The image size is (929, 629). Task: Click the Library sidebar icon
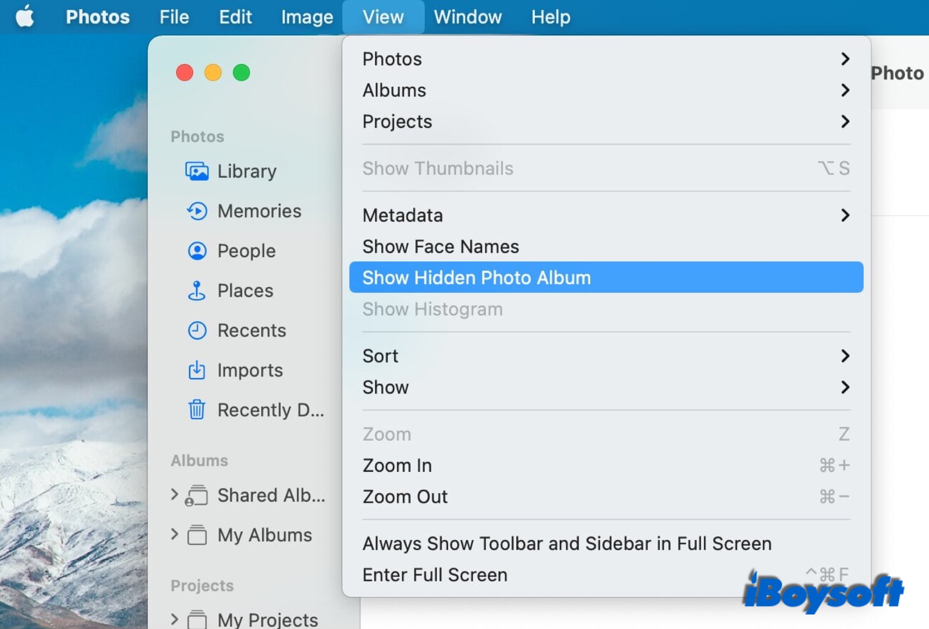pos(197,171)
